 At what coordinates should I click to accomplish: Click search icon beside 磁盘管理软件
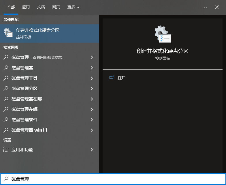tap(6, 119)
